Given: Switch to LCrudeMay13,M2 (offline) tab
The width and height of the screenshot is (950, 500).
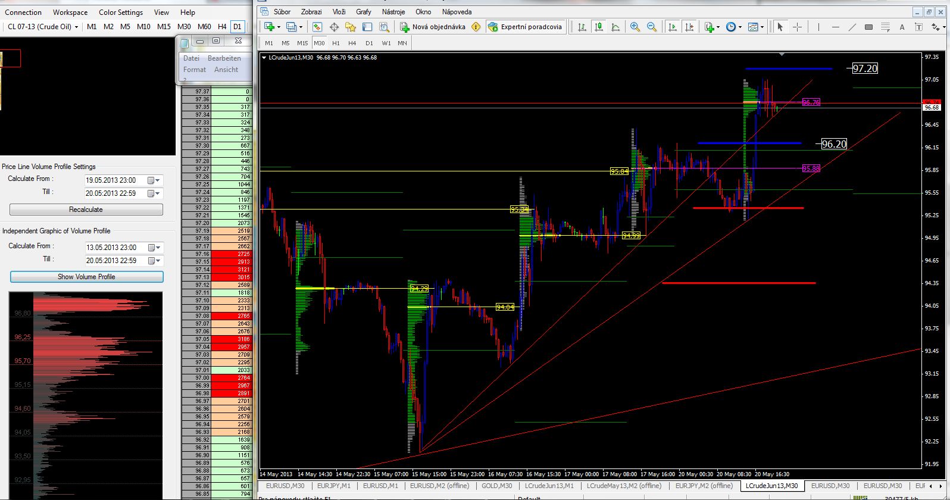Looking at the screenshot, I should [624, 486].
